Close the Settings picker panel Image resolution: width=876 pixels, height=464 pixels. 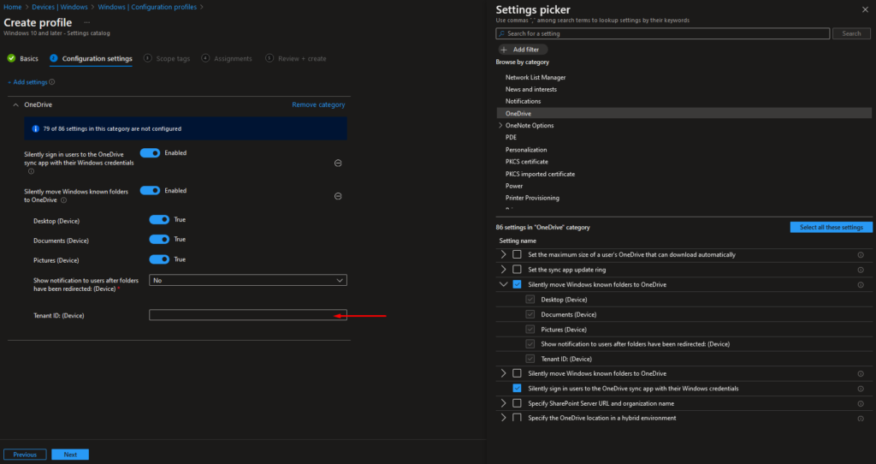tap(866, 9)
